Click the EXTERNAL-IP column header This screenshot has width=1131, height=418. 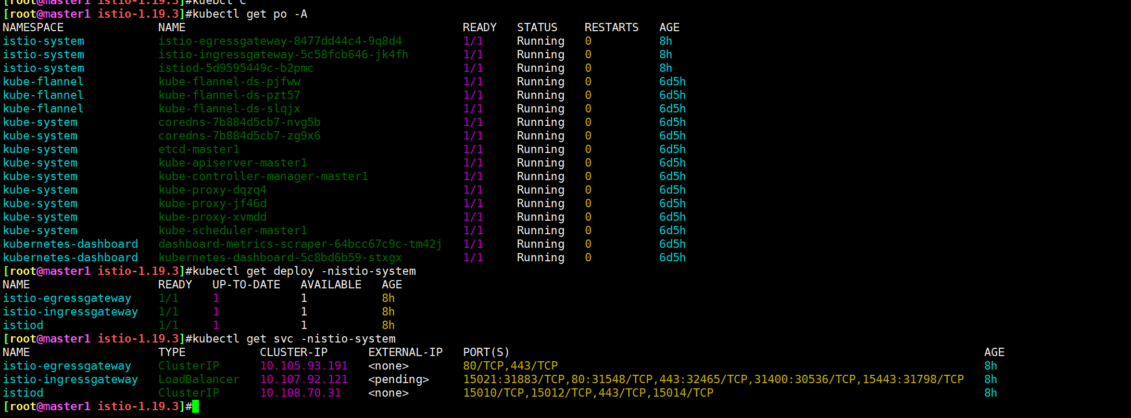(406, 352)
